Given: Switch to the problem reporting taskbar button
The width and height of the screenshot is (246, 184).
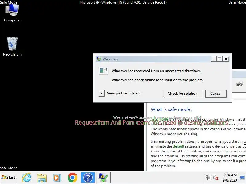Looking at the screenshot, I should pos(103,178).
